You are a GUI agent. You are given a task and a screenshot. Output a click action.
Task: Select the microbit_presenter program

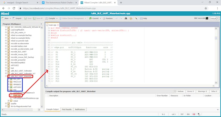click(x=18, y=60)
